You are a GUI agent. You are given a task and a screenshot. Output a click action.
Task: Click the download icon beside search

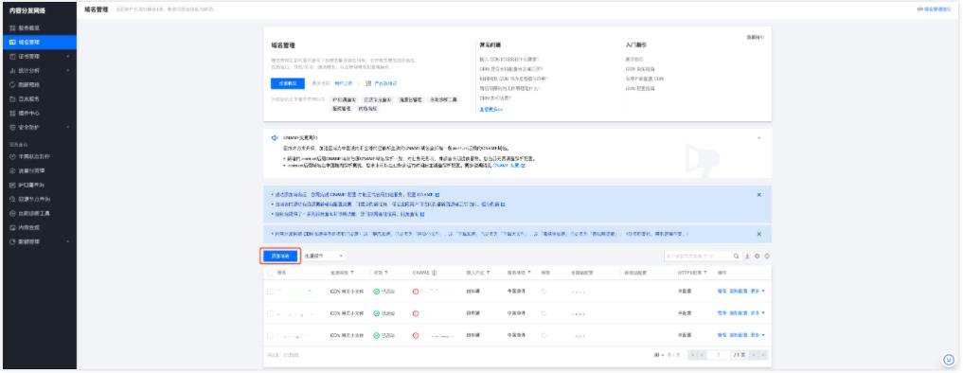click(747, 256)
